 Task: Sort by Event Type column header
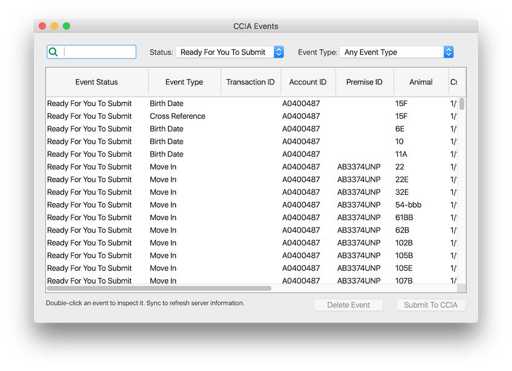click(184, 82)
